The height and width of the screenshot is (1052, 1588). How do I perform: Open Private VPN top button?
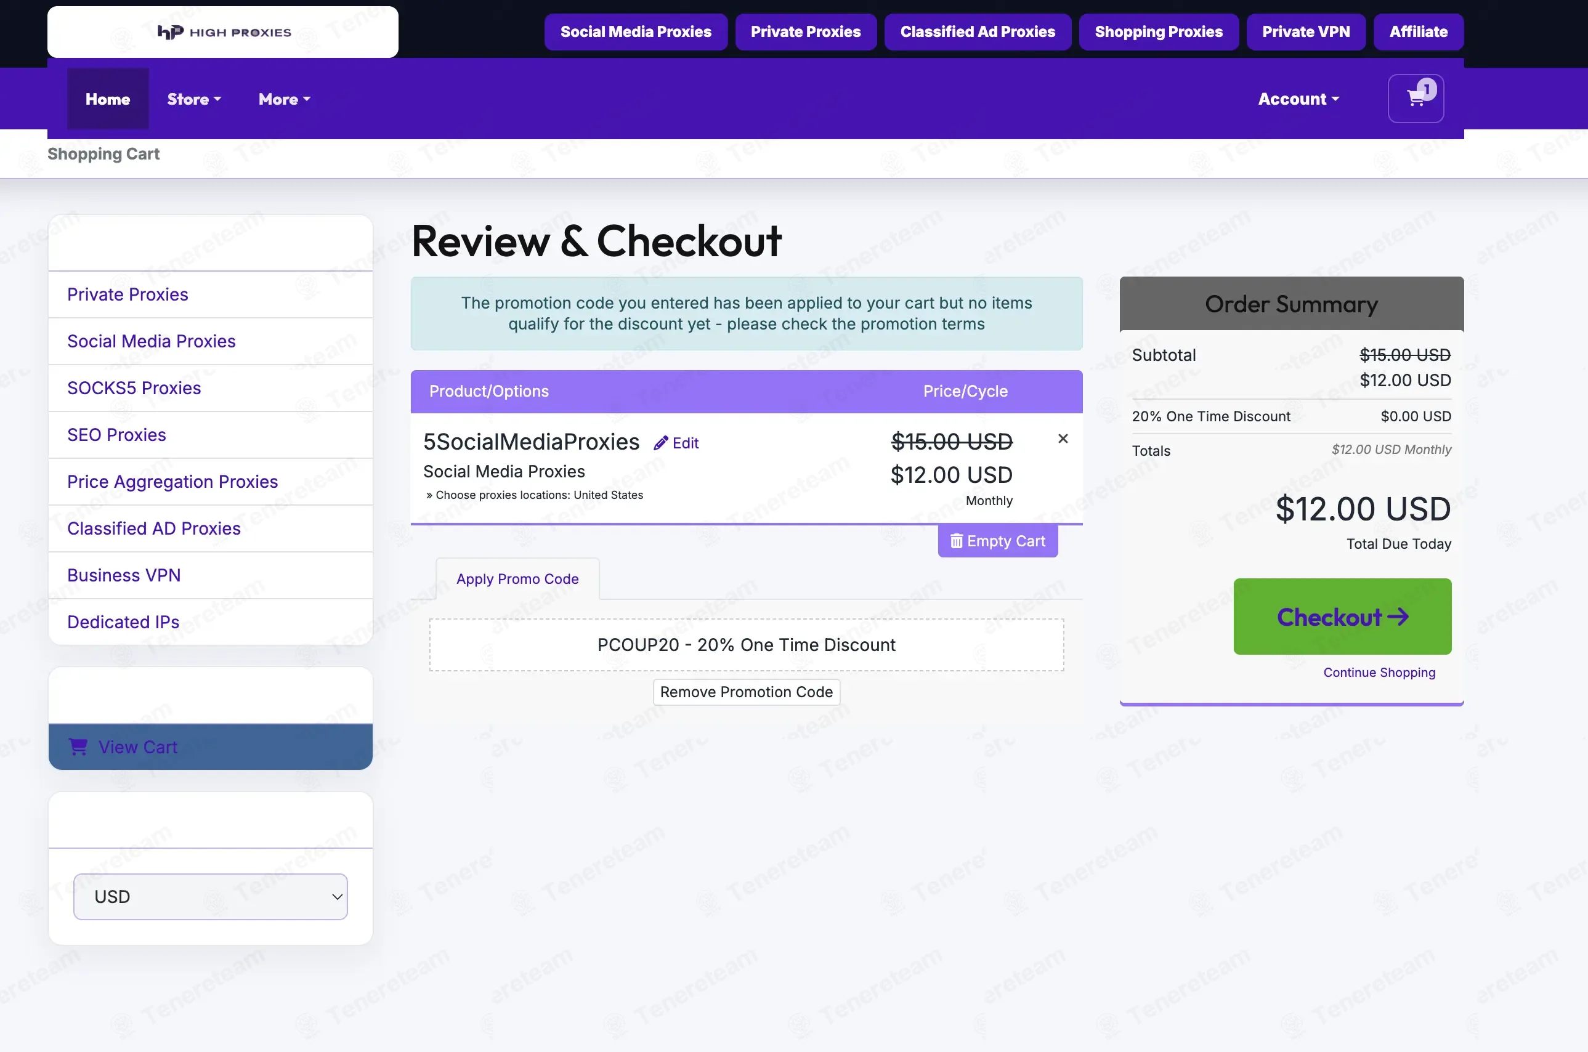click(x=1305, y=32)
